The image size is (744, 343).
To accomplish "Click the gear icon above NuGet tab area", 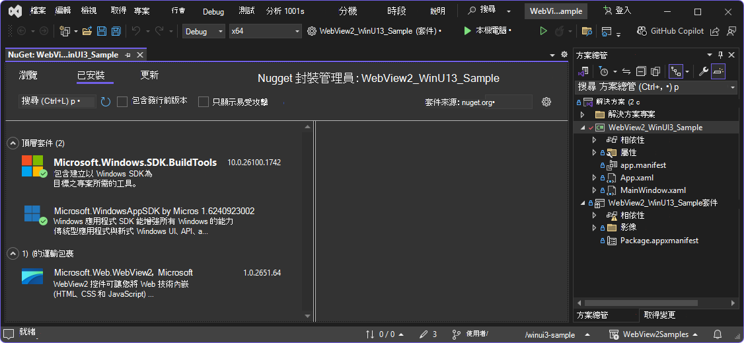I will [564, 55].
